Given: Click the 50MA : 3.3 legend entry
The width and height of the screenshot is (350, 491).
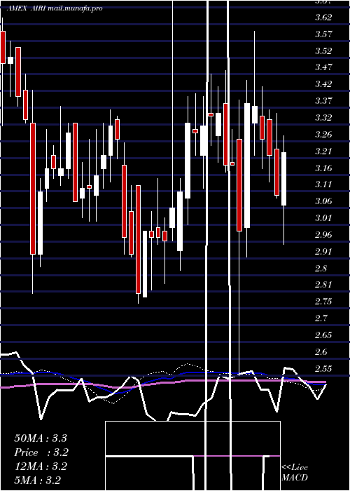Looking at the screenshot, I should click(41, 438).
